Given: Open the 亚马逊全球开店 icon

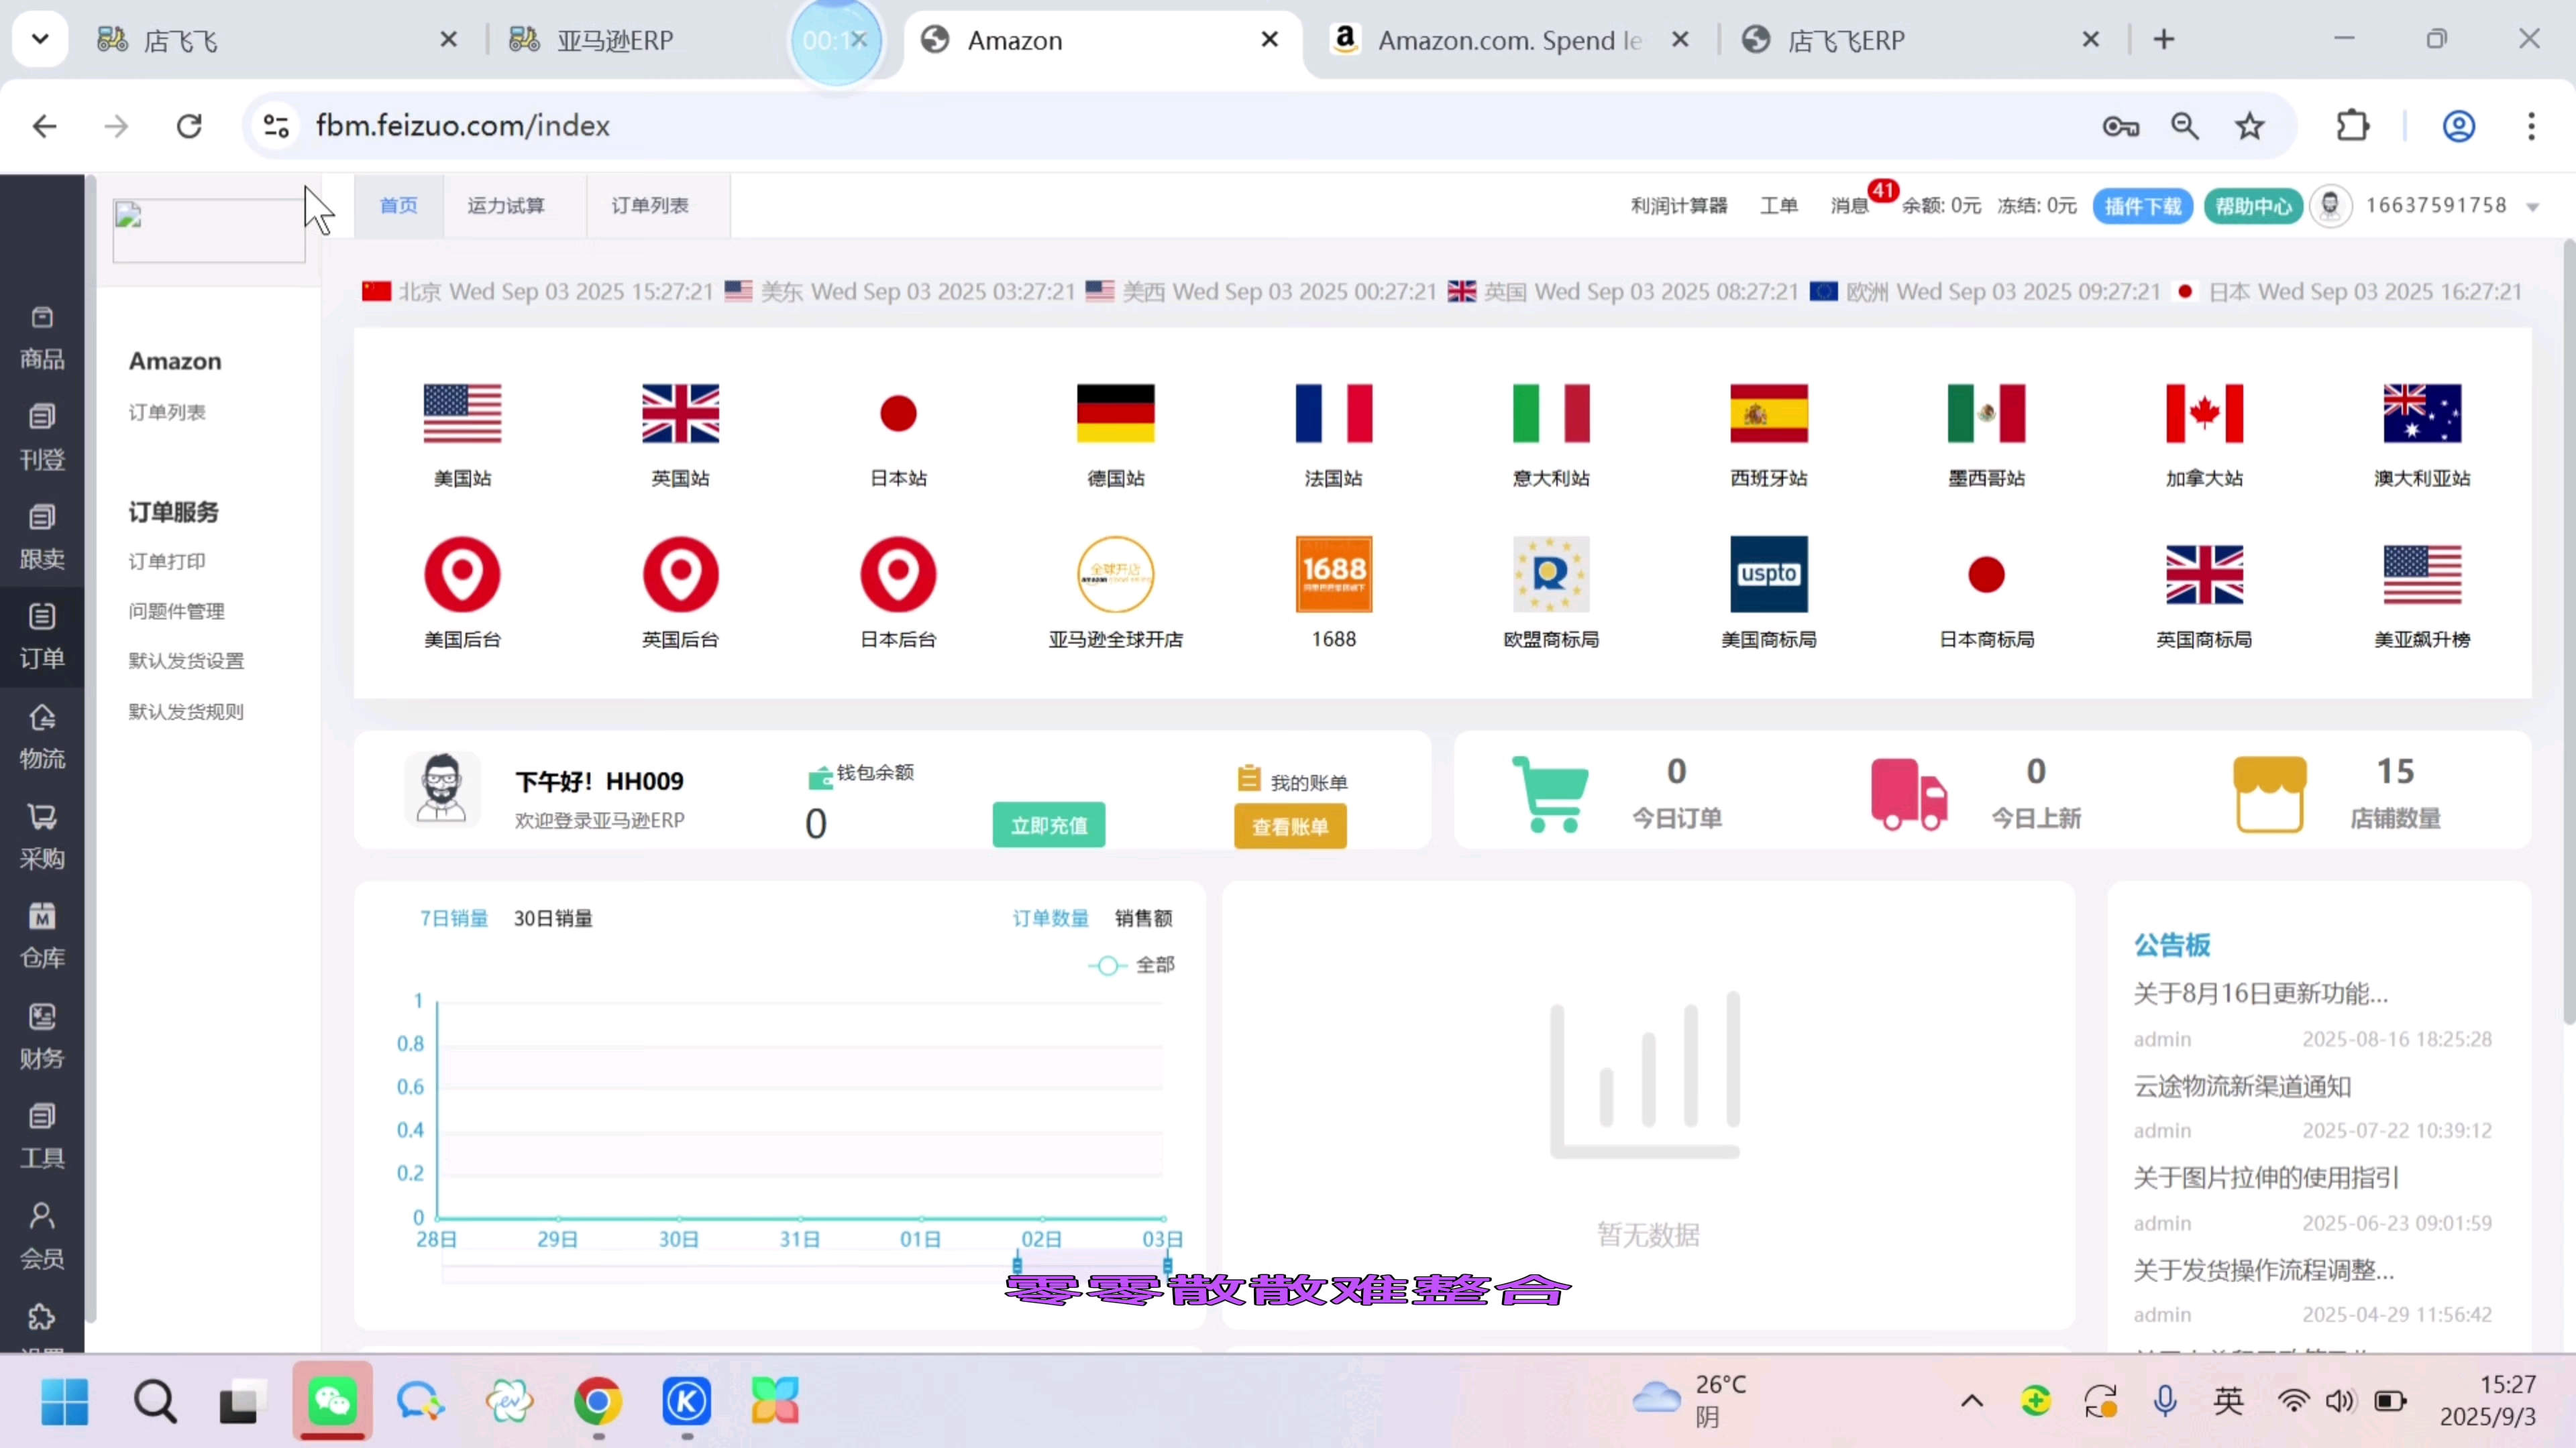Looking at the screenshot, I should [x=1115, y=575].
